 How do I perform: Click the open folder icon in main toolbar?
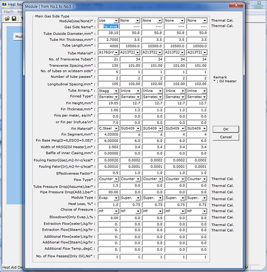pyautogui.click(x=7, y=19)
